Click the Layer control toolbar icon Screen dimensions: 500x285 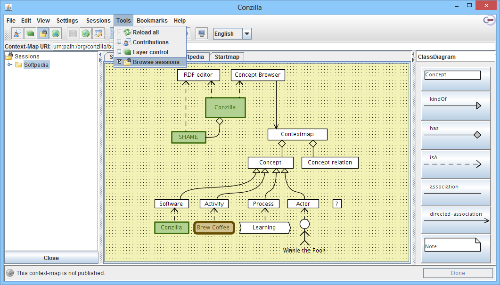point(30,33)
